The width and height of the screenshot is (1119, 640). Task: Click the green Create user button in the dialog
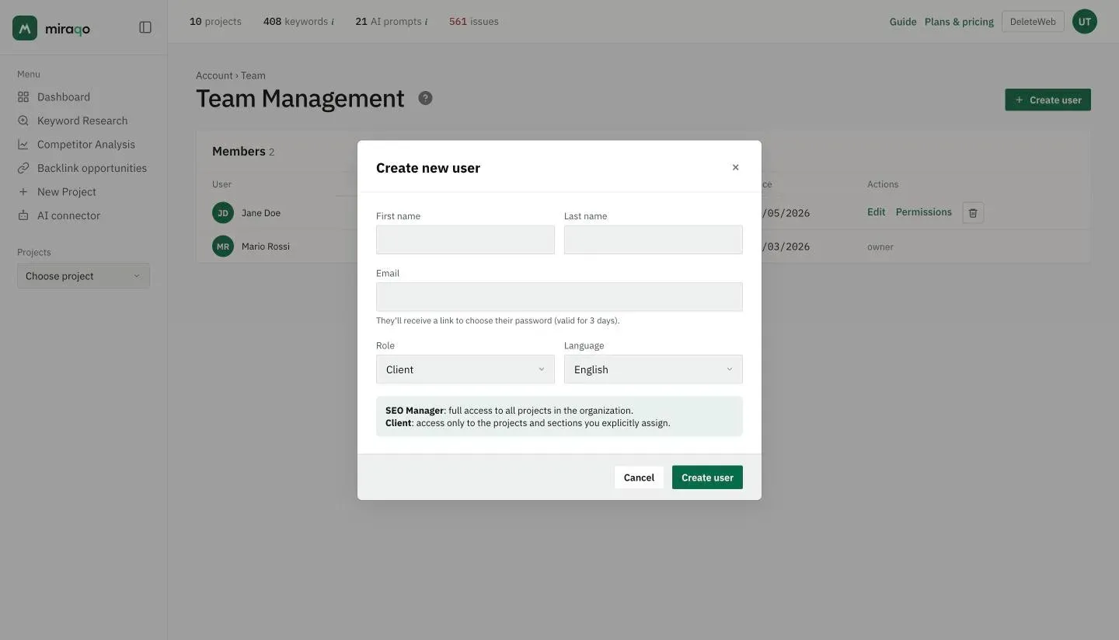707,477
